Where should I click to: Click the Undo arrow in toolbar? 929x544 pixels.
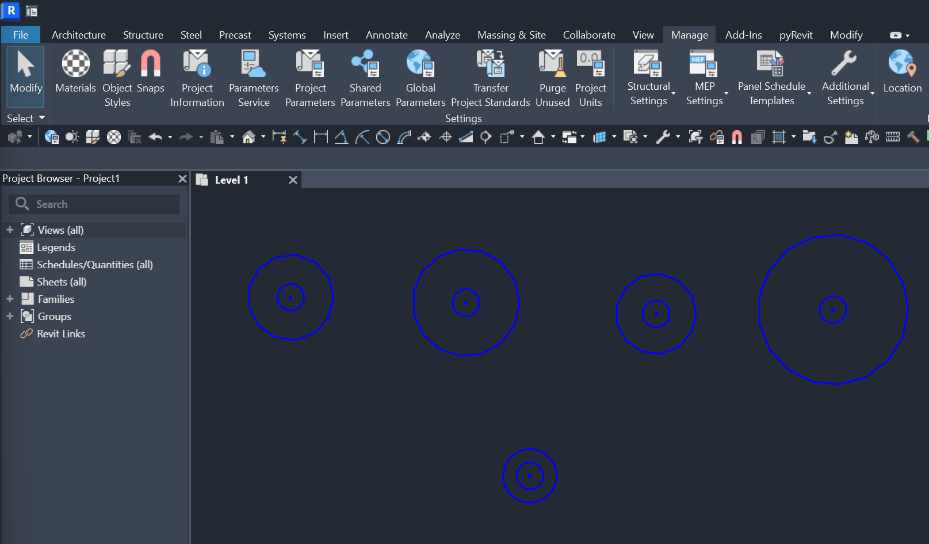[x=155, y=137]
